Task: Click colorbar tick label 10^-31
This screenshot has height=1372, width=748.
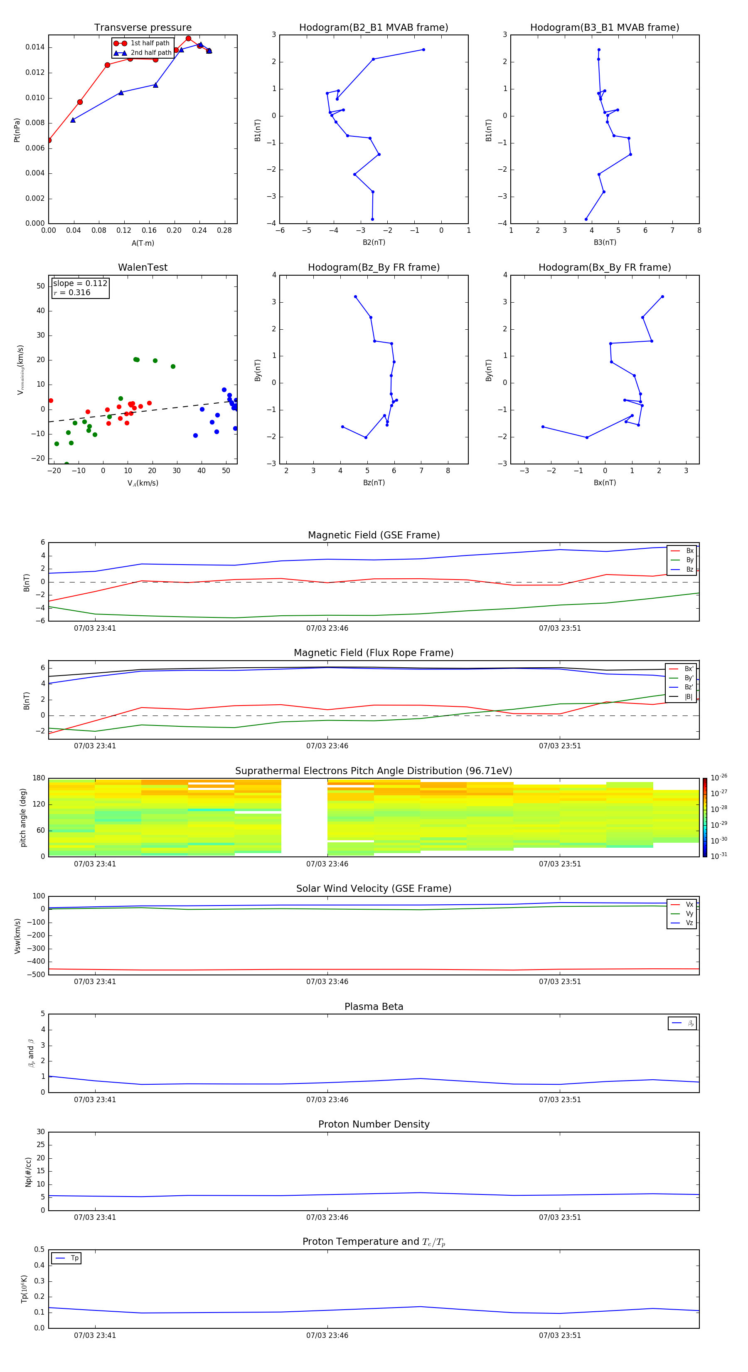Action: pos(719,856)
